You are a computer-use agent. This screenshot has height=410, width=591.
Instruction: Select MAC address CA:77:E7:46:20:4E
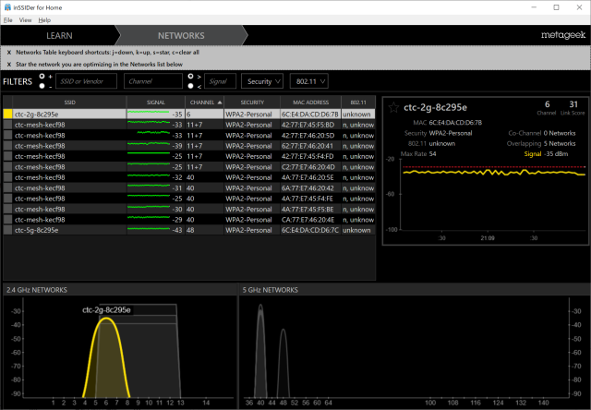pos(308,220)
